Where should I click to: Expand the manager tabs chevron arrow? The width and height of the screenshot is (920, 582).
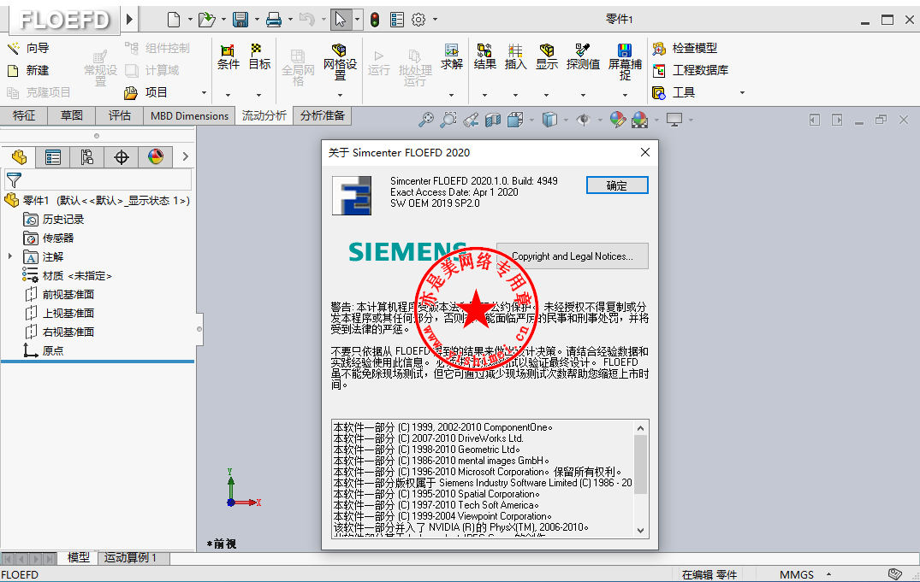pos(186,156)
